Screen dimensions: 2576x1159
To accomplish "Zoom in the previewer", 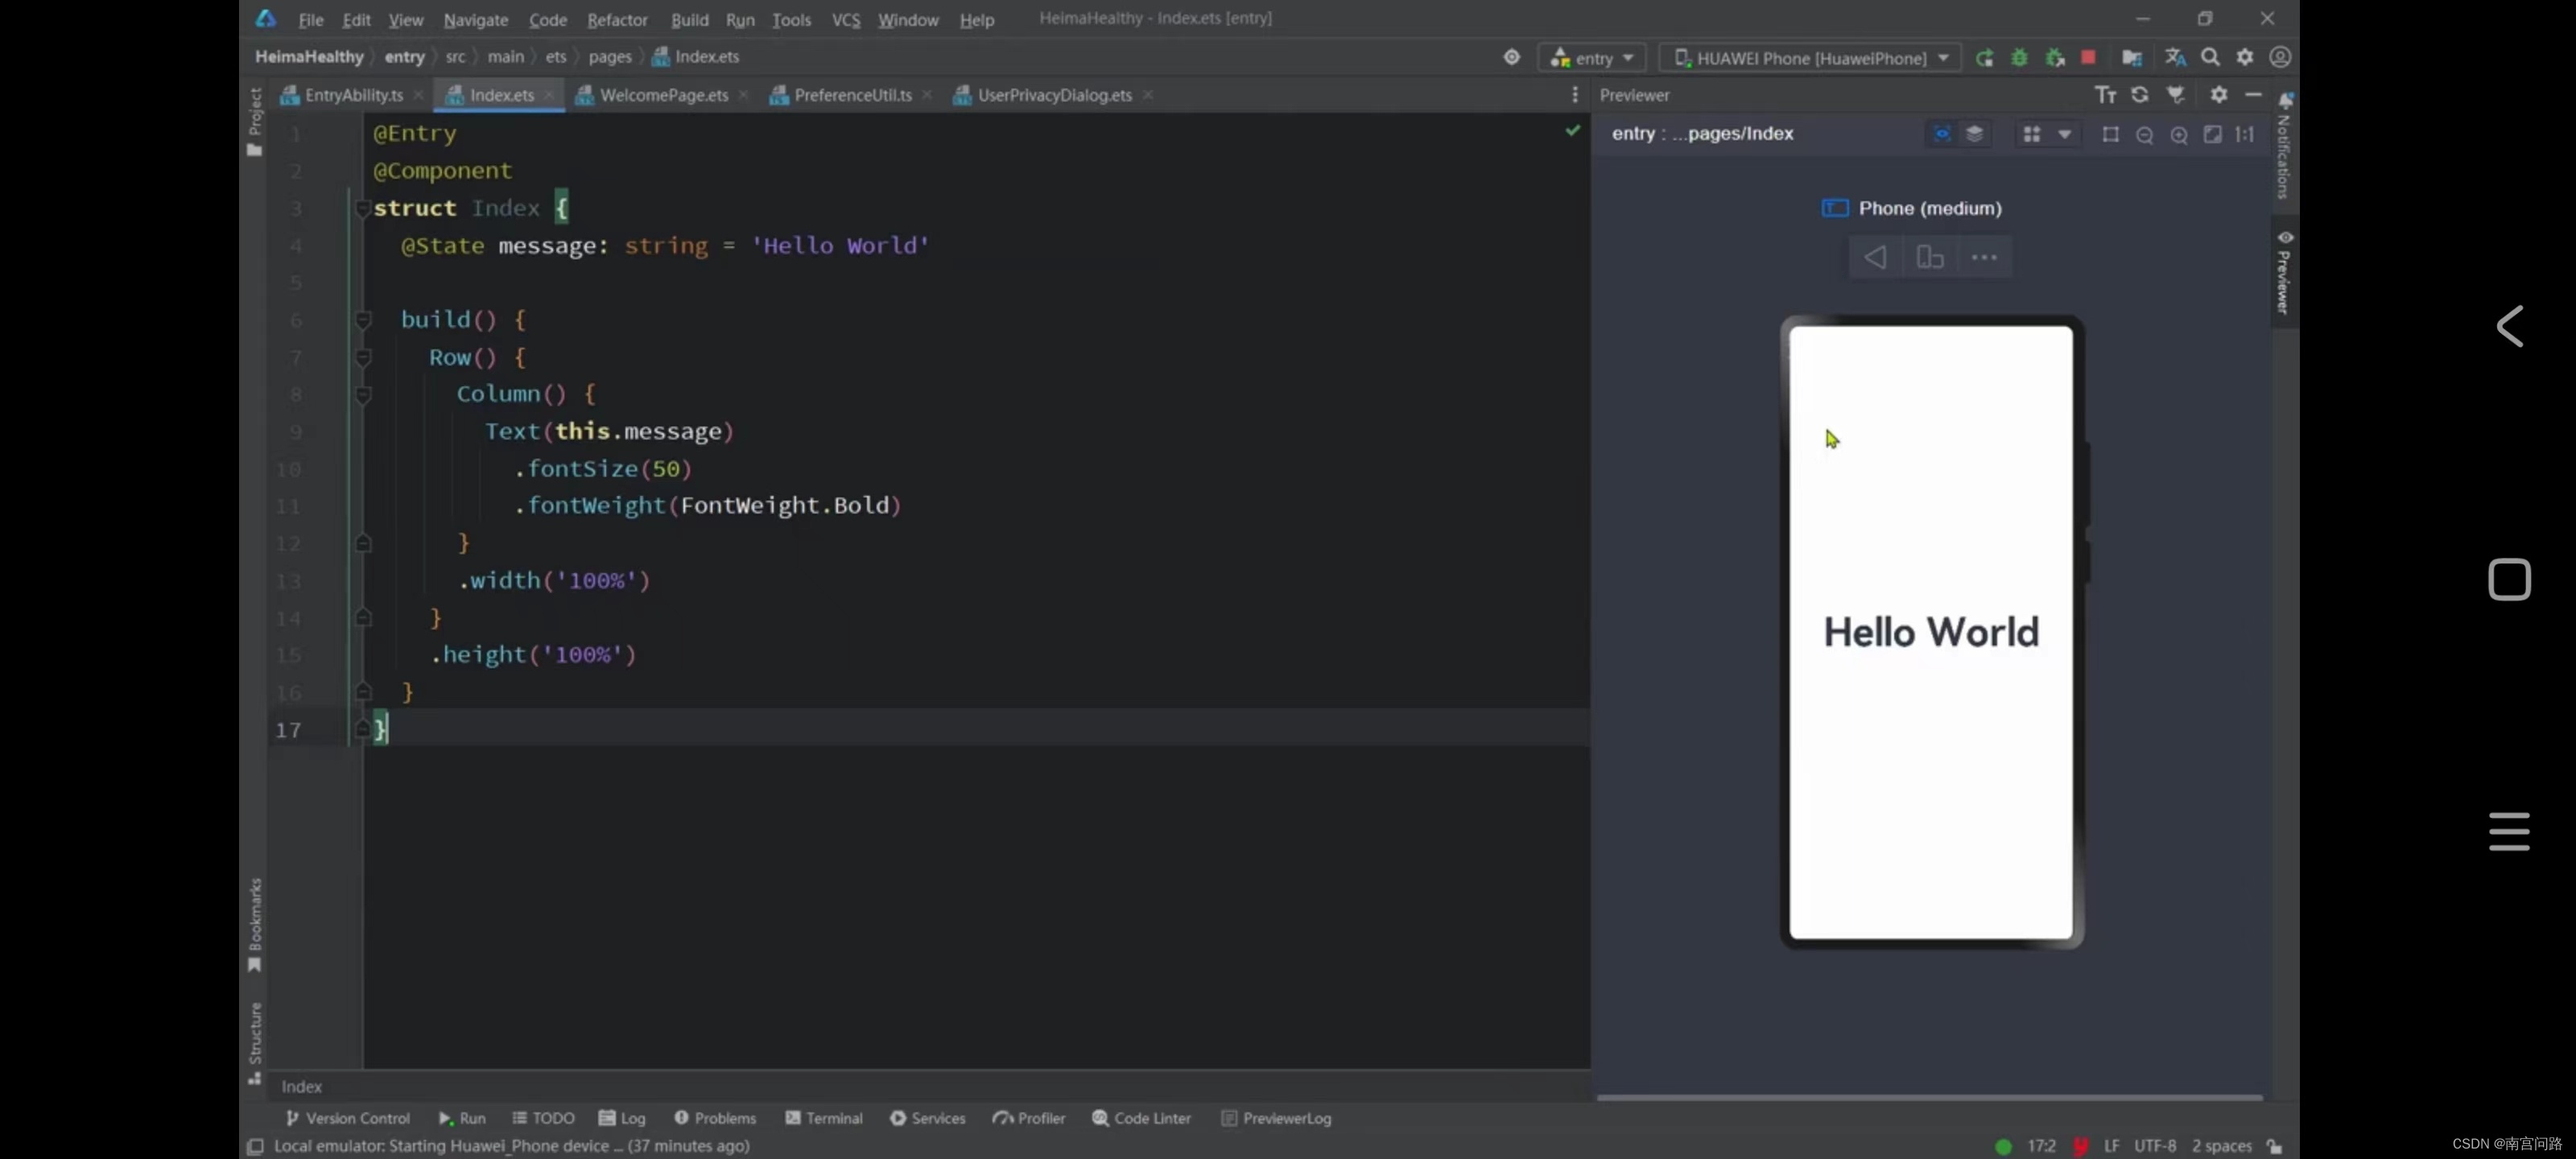I will pos(2179,135).
